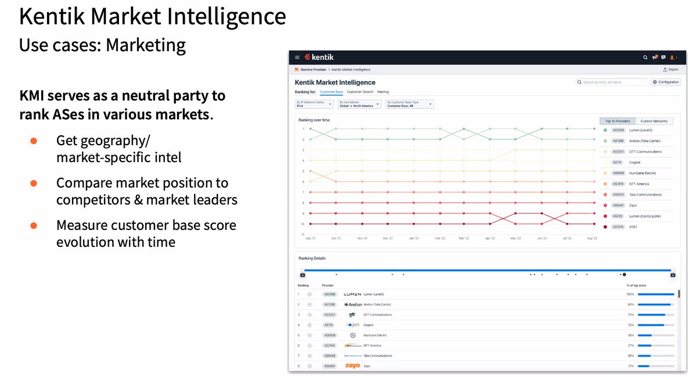697x377 pixels.
Task: Focus the Search by ASN field
Action: [612, 82]
